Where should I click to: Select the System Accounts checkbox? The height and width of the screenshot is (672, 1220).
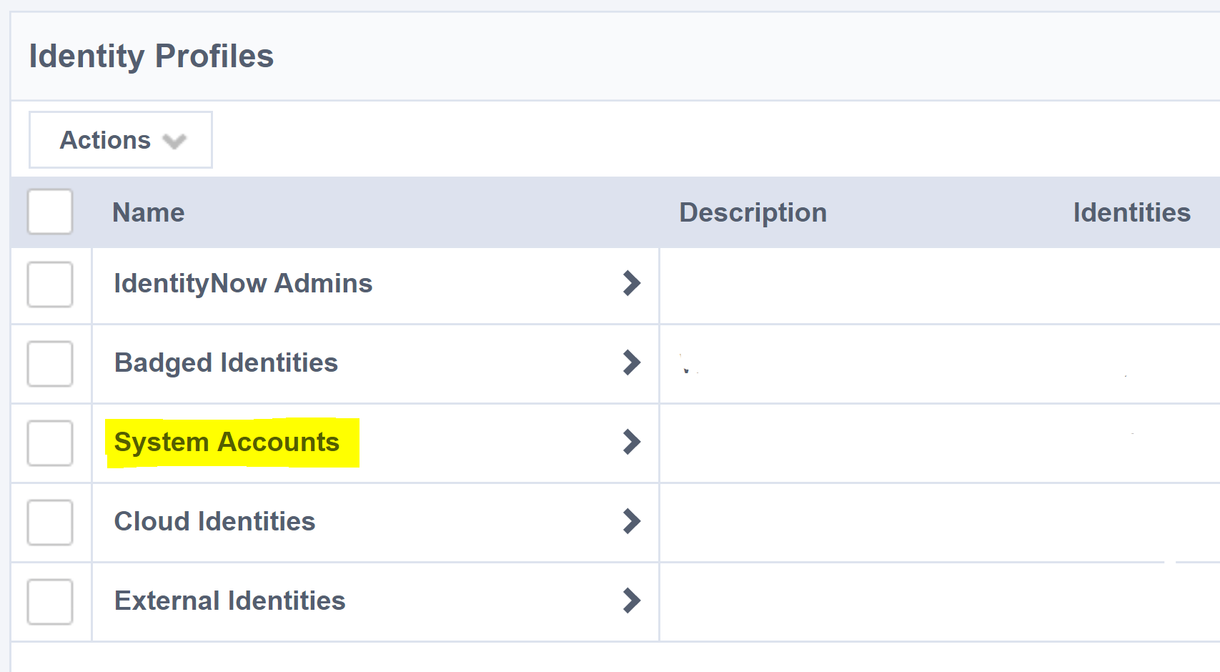[x=49, y=443]
